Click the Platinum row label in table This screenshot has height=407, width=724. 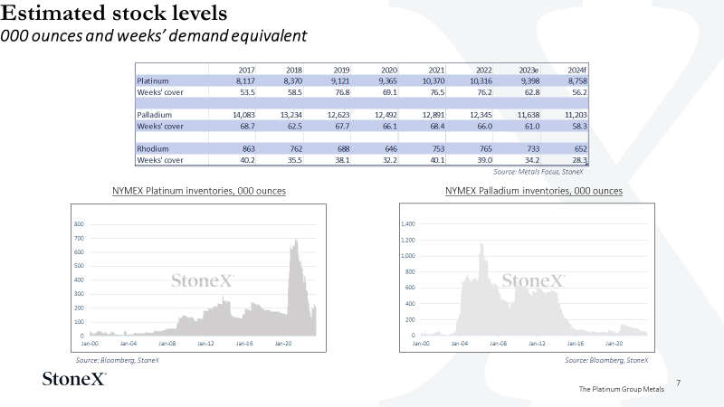click(x=153, y=80)
